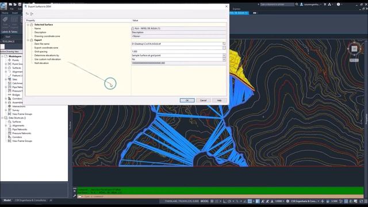
Task: Collapse the Selected Surface group
Action: pyautogui.click(x=28, y=25)
